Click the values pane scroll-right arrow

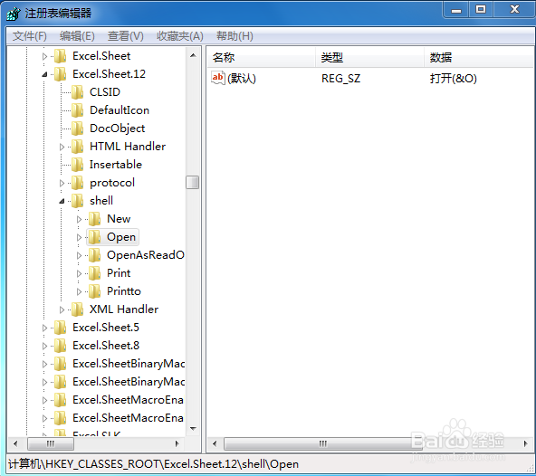[525, 443]
